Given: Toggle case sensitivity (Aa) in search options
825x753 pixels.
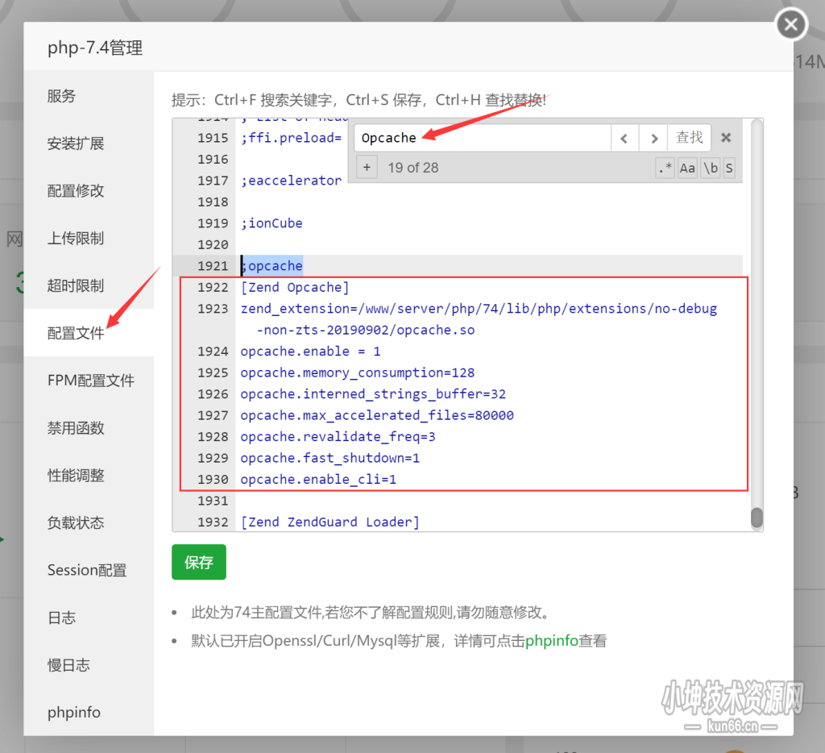Looking at the screenshot, I should click(x=686, y=168).
